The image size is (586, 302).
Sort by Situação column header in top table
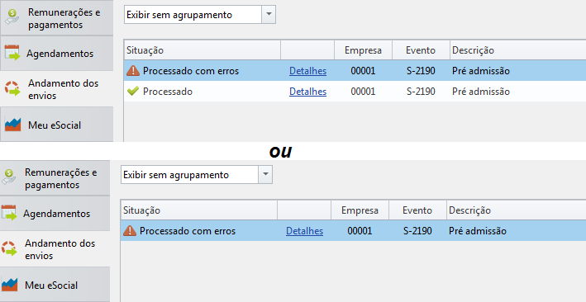pos(202,50)
